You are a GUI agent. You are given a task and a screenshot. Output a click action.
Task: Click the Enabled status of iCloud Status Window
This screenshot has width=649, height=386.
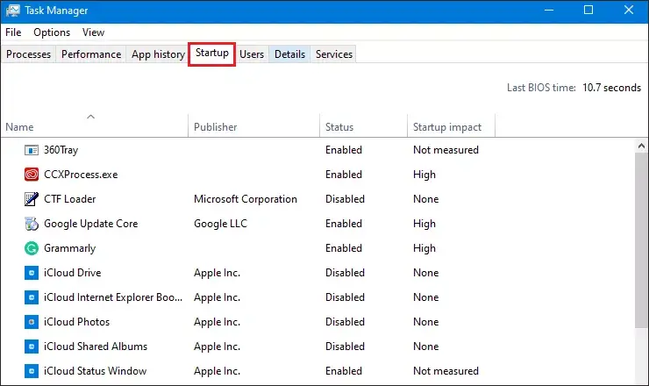[x=344, y=371]
